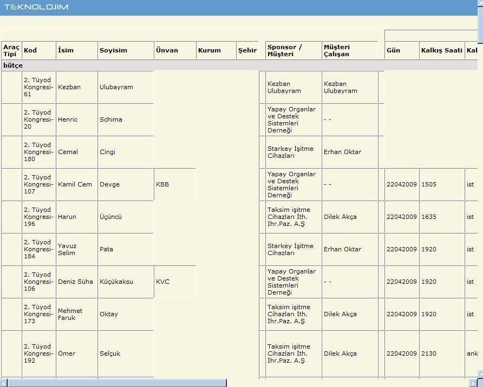Click the bütçe group row label
Screen dimensions: 483x387
point(13,65)
